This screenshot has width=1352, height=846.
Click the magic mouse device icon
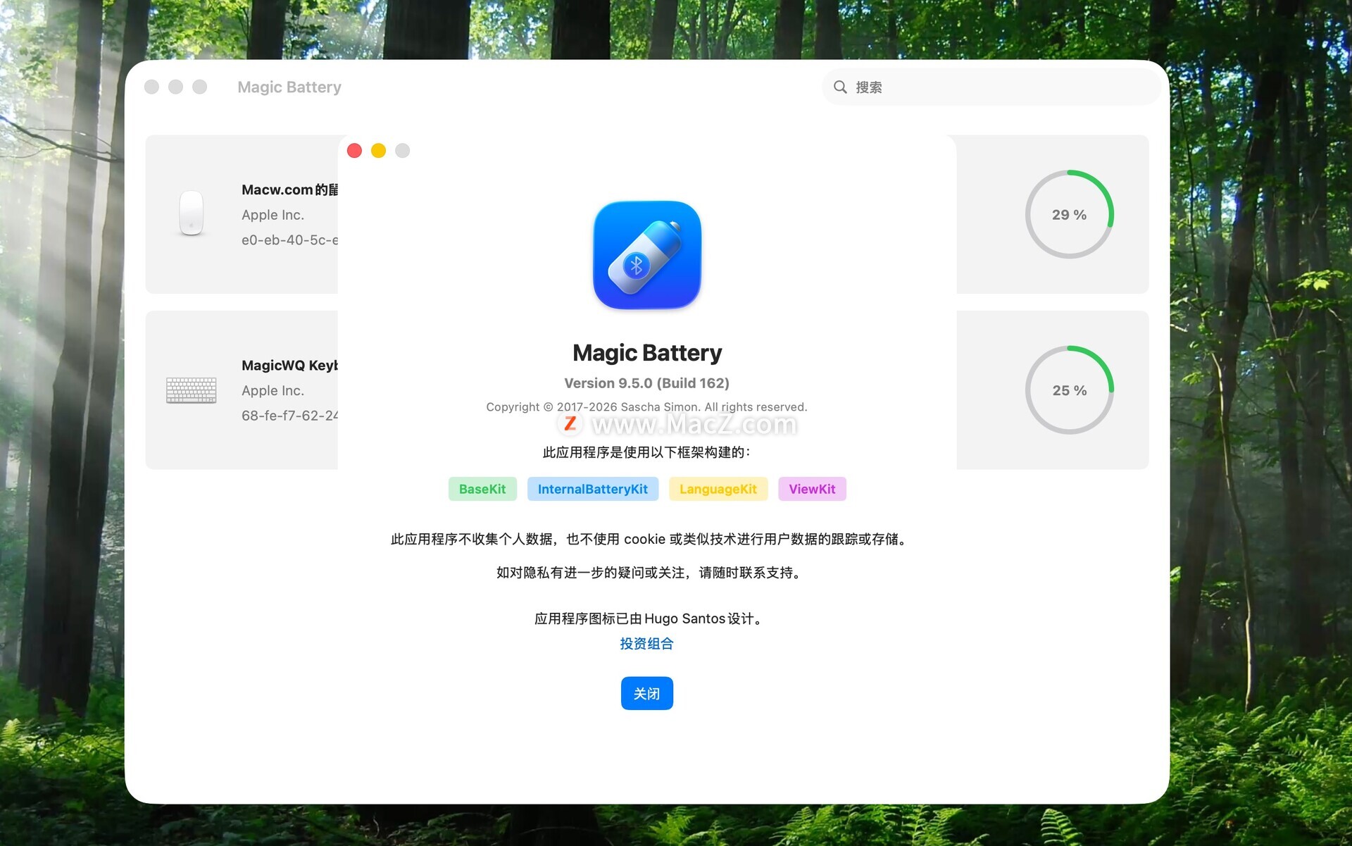[x=191, y=213]
